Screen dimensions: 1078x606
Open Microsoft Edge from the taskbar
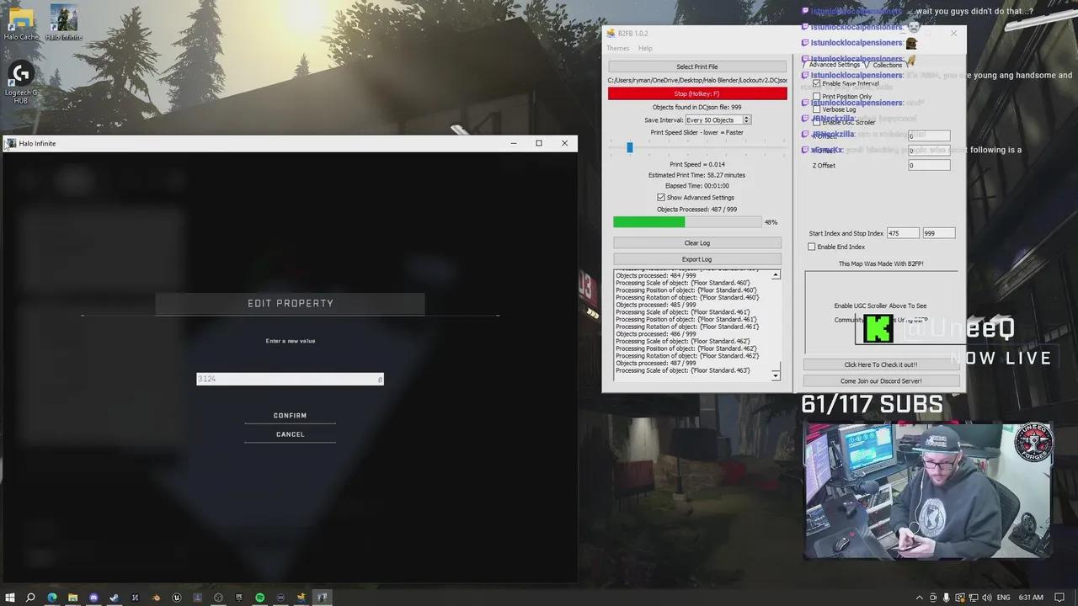point(52,598)
